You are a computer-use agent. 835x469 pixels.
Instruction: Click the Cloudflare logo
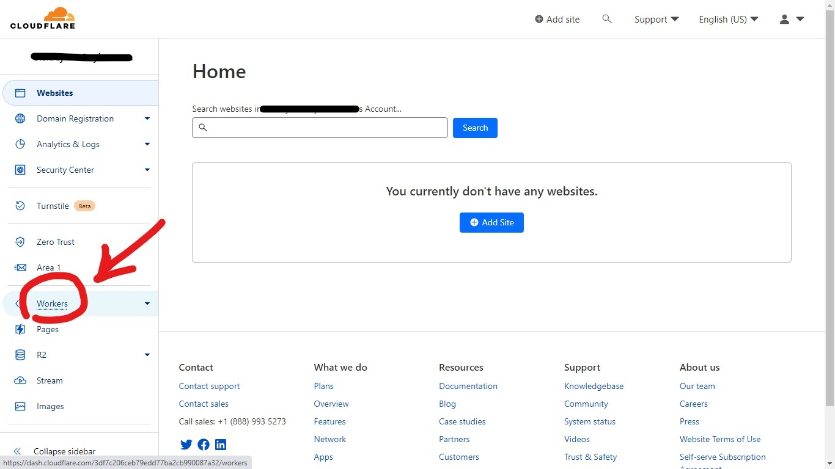pyautogui.click(x=43, y=18)
